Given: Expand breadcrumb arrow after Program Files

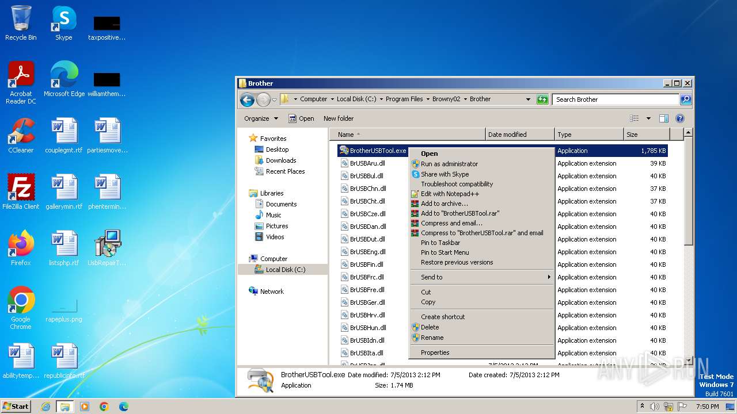Looking at the screenshot, I should click(x=428, y=99).
